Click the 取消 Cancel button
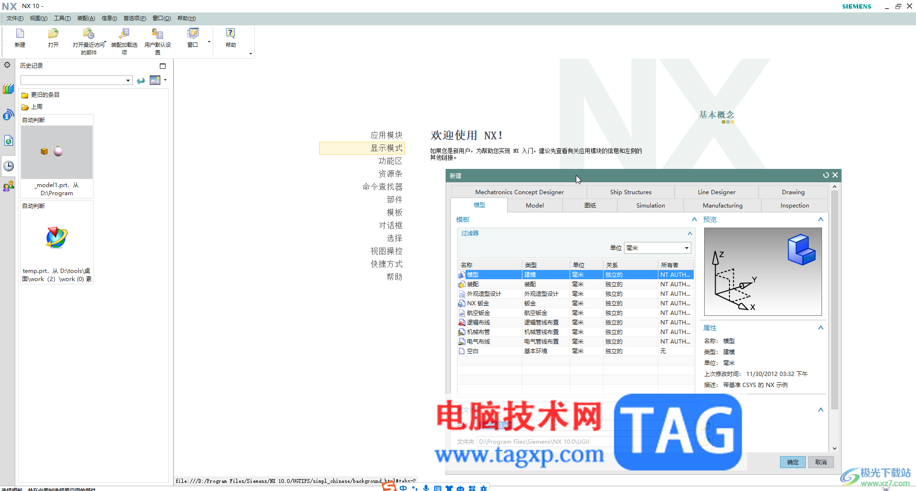Viewport: 916px width, 491px height. click(821, 462)
